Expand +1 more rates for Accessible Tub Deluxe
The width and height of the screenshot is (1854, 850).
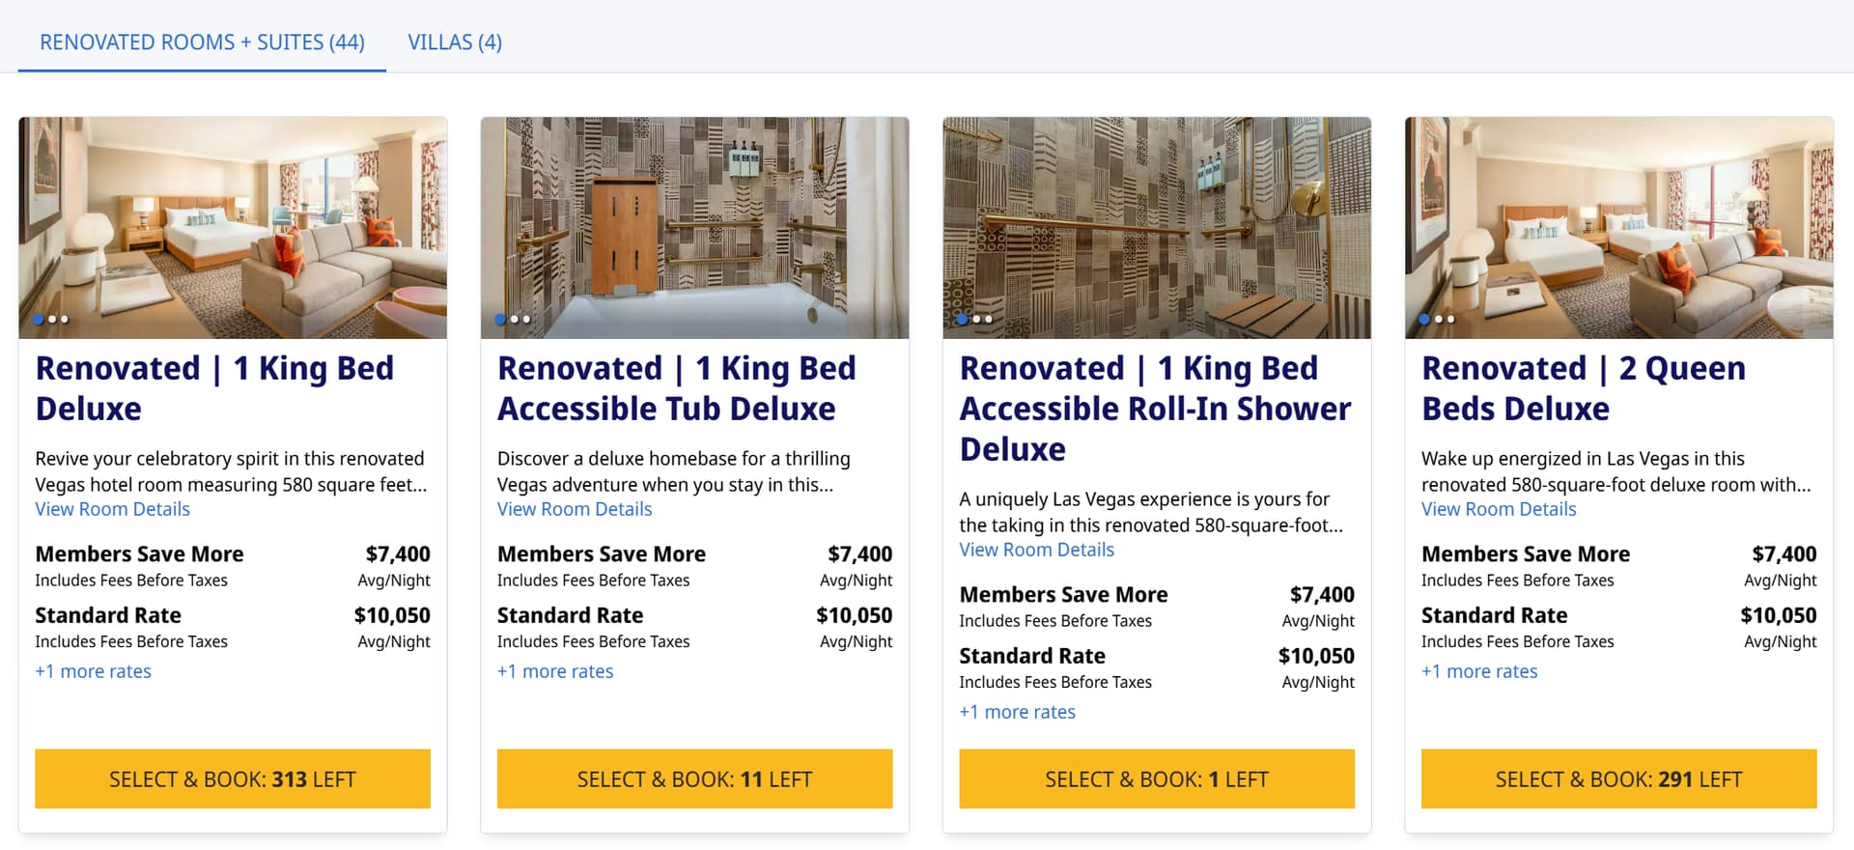pyautogui.click(x=555, y=671)
